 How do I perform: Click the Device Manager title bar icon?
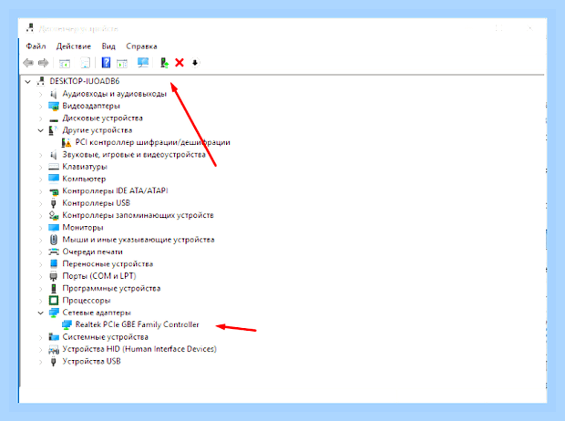point(30,27)
